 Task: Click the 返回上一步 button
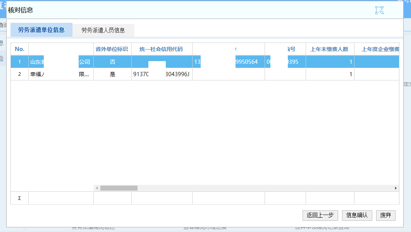[x=320, y=215]
